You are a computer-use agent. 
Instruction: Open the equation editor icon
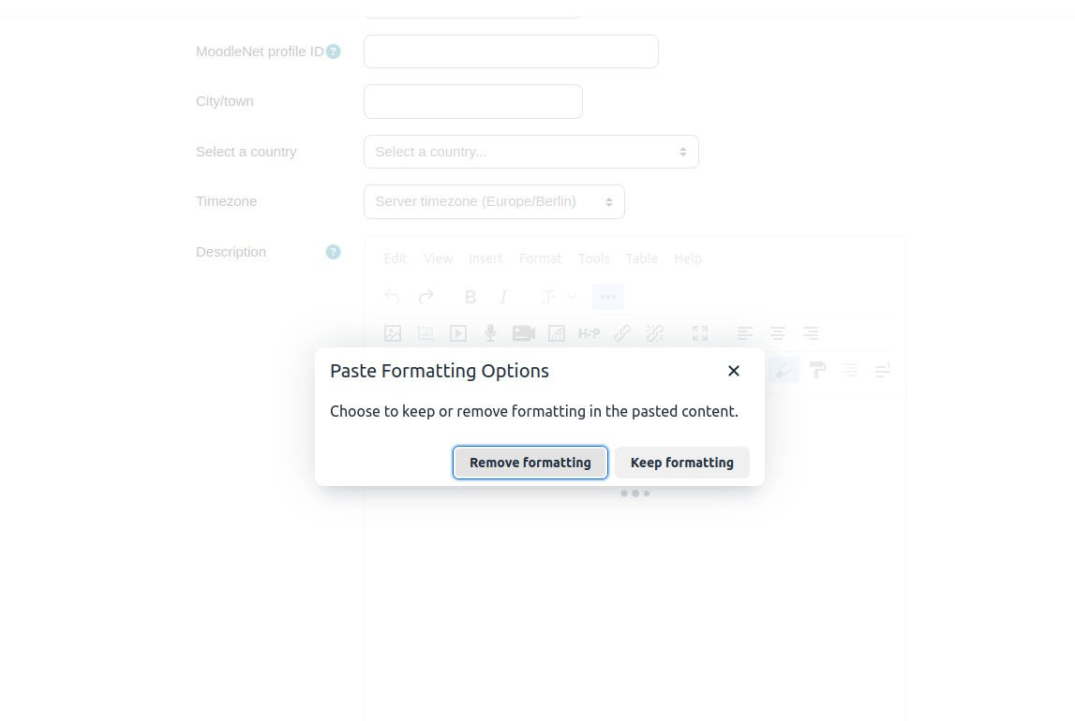point(556,333)
